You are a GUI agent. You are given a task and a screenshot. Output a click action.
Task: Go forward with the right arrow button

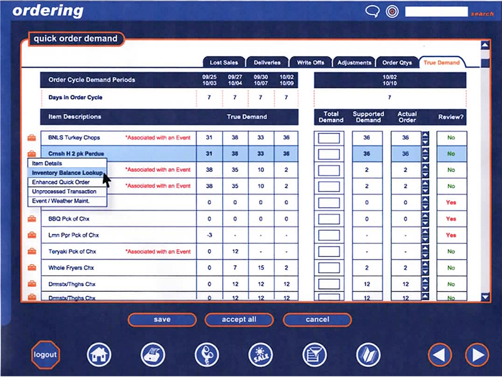477,355
